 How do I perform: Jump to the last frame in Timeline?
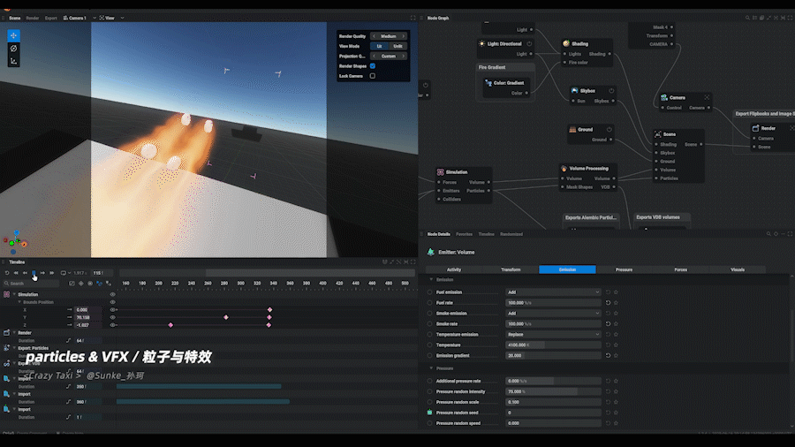(x=52, y=273)
